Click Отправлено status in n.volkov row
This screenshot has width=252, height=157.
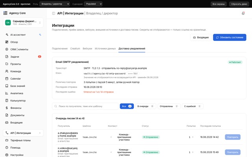coord(151,152)
